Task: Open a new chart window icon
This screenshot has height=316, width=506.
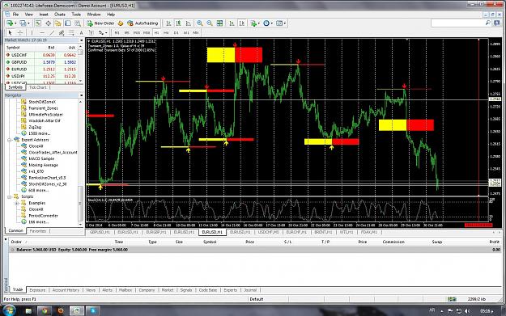Action: (x=10, y=23)
